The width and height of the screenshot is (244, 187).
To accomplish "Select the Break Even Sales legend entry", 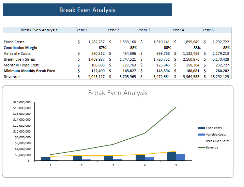I will 214,141.
